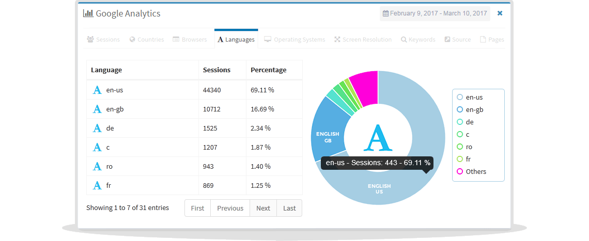Click the language icon in en-gb row
Screen dimensions: 589x241
pyautogui.click(x=97, y=109)
